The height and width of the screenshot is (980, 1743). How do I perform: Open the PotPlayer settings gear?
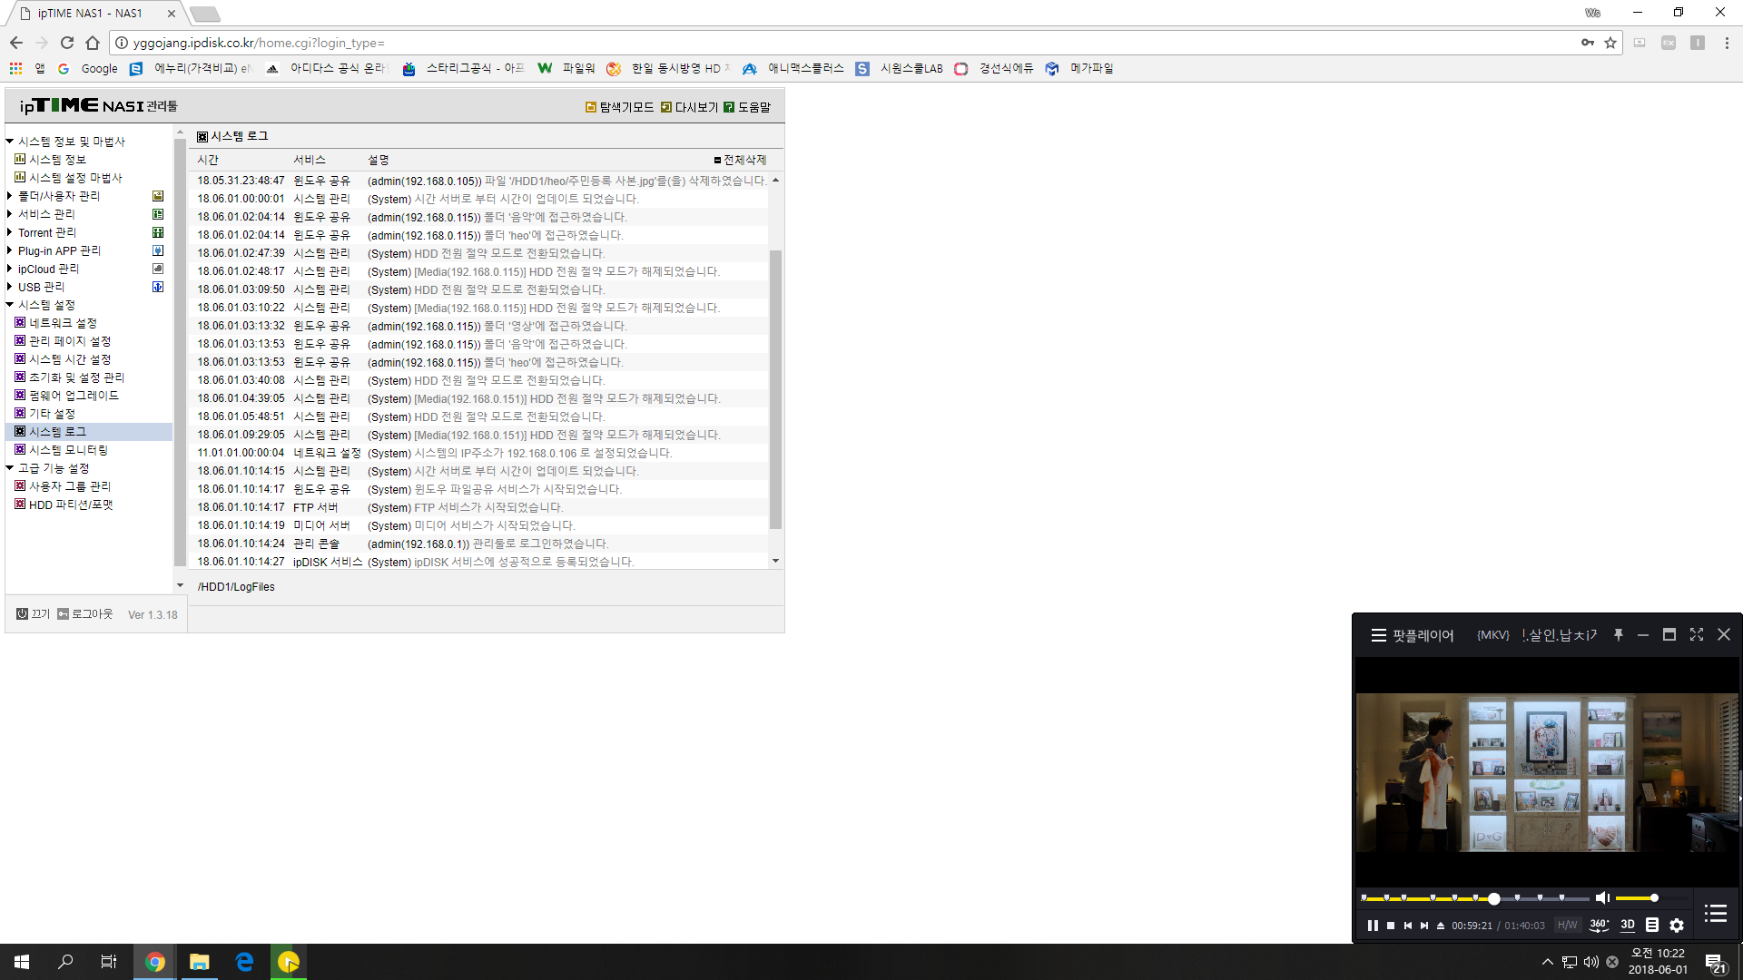[1677, 926]
